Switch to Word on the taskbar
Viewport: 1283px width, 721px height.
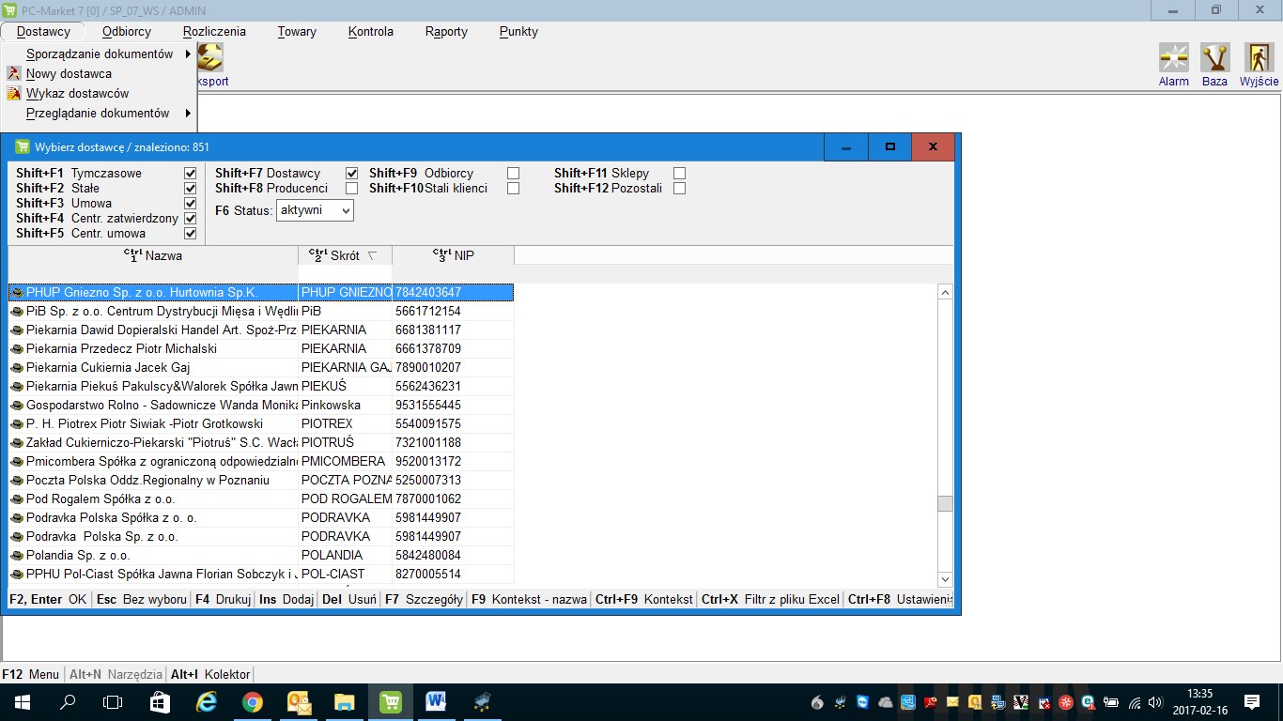coord(436,702)
